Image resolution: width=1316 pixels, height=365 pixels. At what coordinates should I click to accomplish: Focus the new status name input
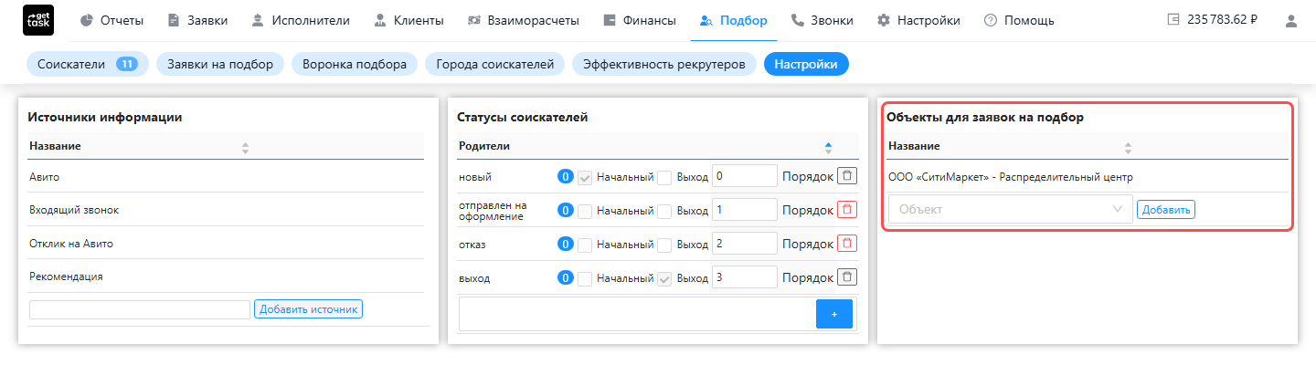(x=637, y=314)
